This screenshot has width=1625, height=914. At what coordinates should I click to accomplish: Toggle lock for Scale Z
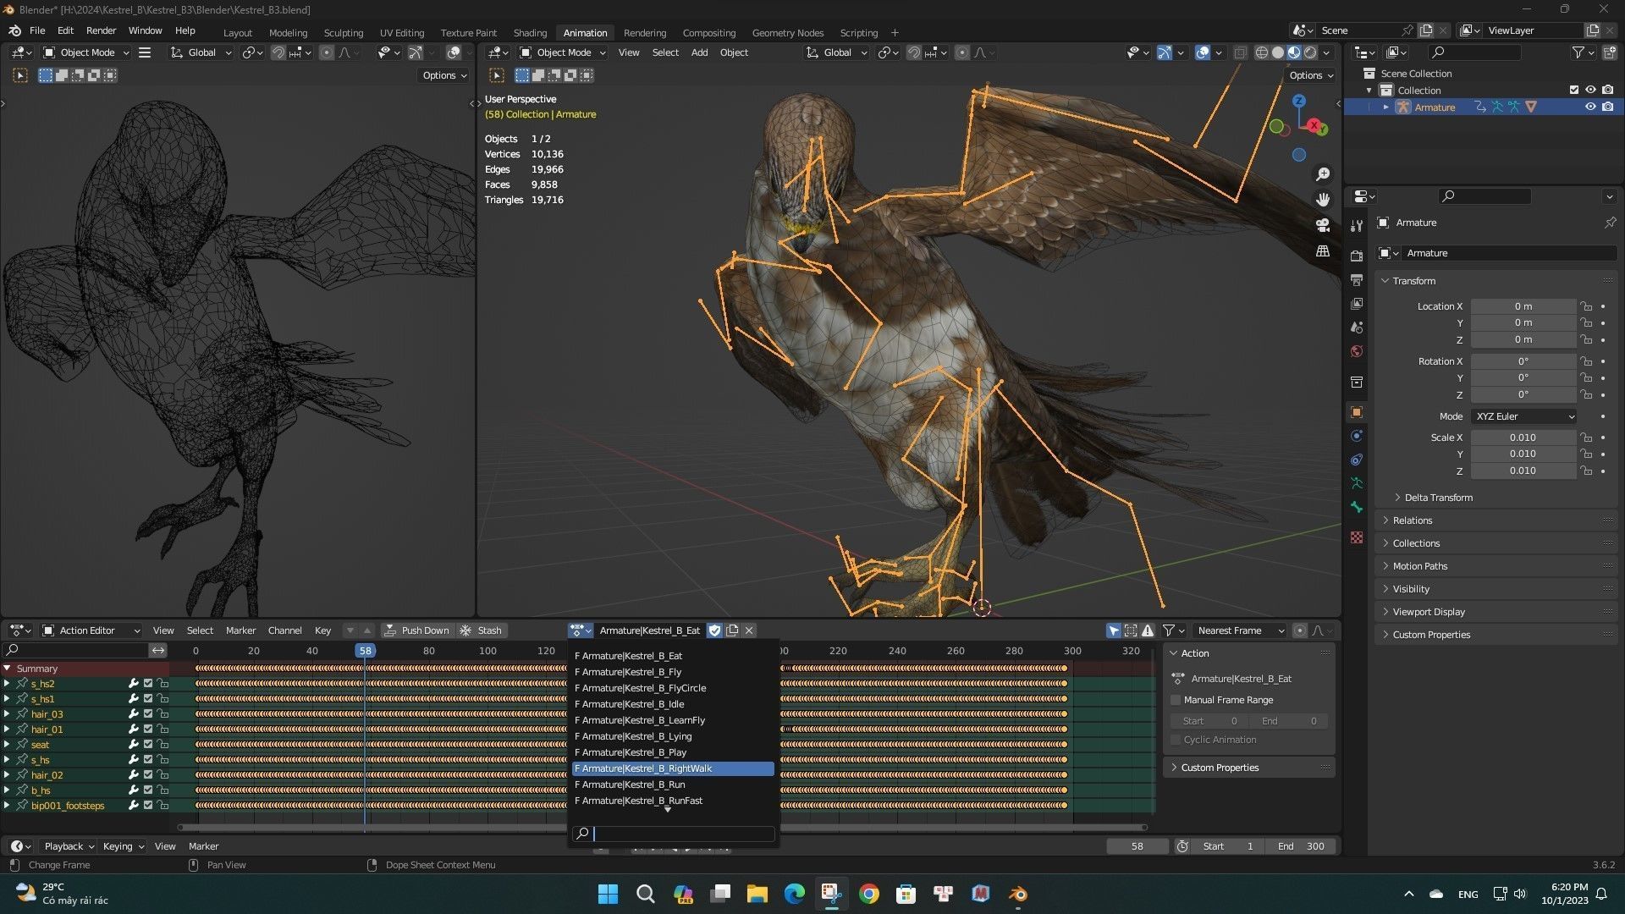point(1587,471)
